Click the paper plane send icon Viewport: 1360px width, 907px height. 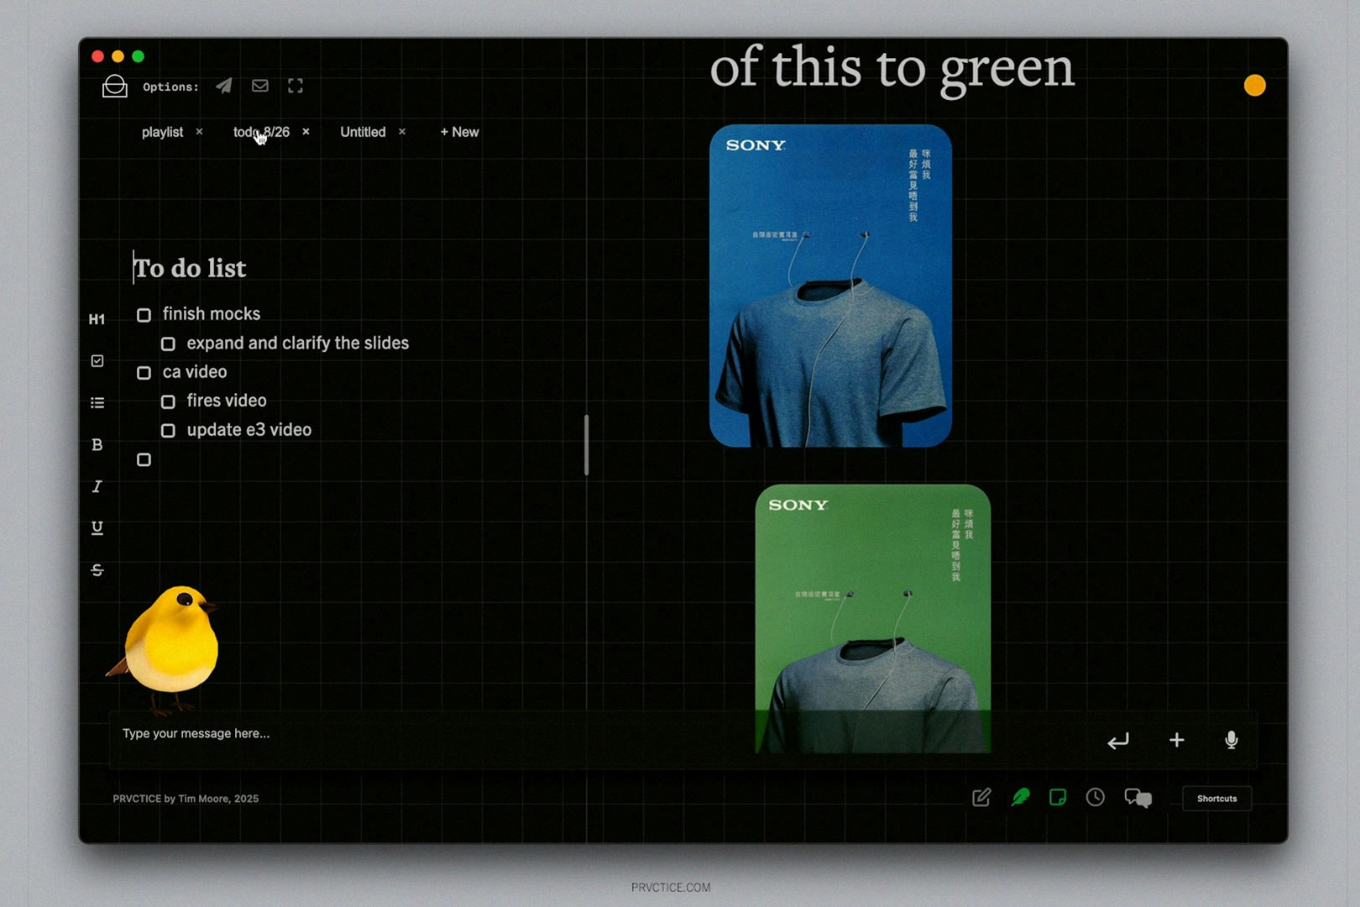[223, 86]
